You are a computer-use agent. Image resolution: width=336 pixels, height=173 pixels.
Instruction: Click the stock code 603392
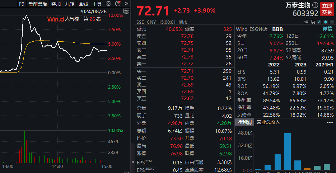[305, 13]
